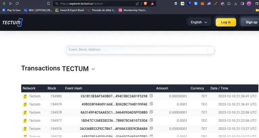This screenshot has width=259, height=138.
Task: Expand the Transactions TECTUM chevron
Action: click(x=93, y=69)
